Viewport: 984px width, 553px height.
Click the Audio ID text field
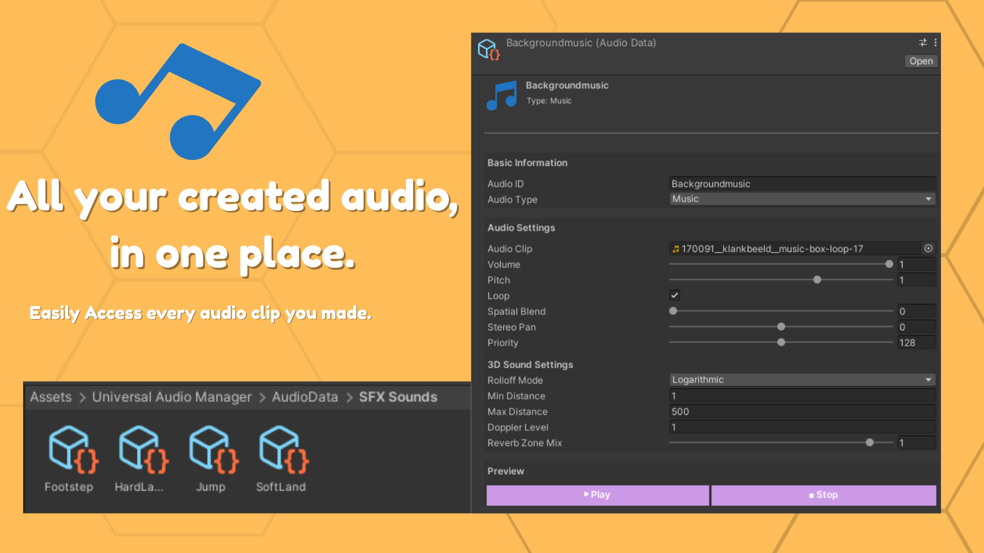coord(802,184)
